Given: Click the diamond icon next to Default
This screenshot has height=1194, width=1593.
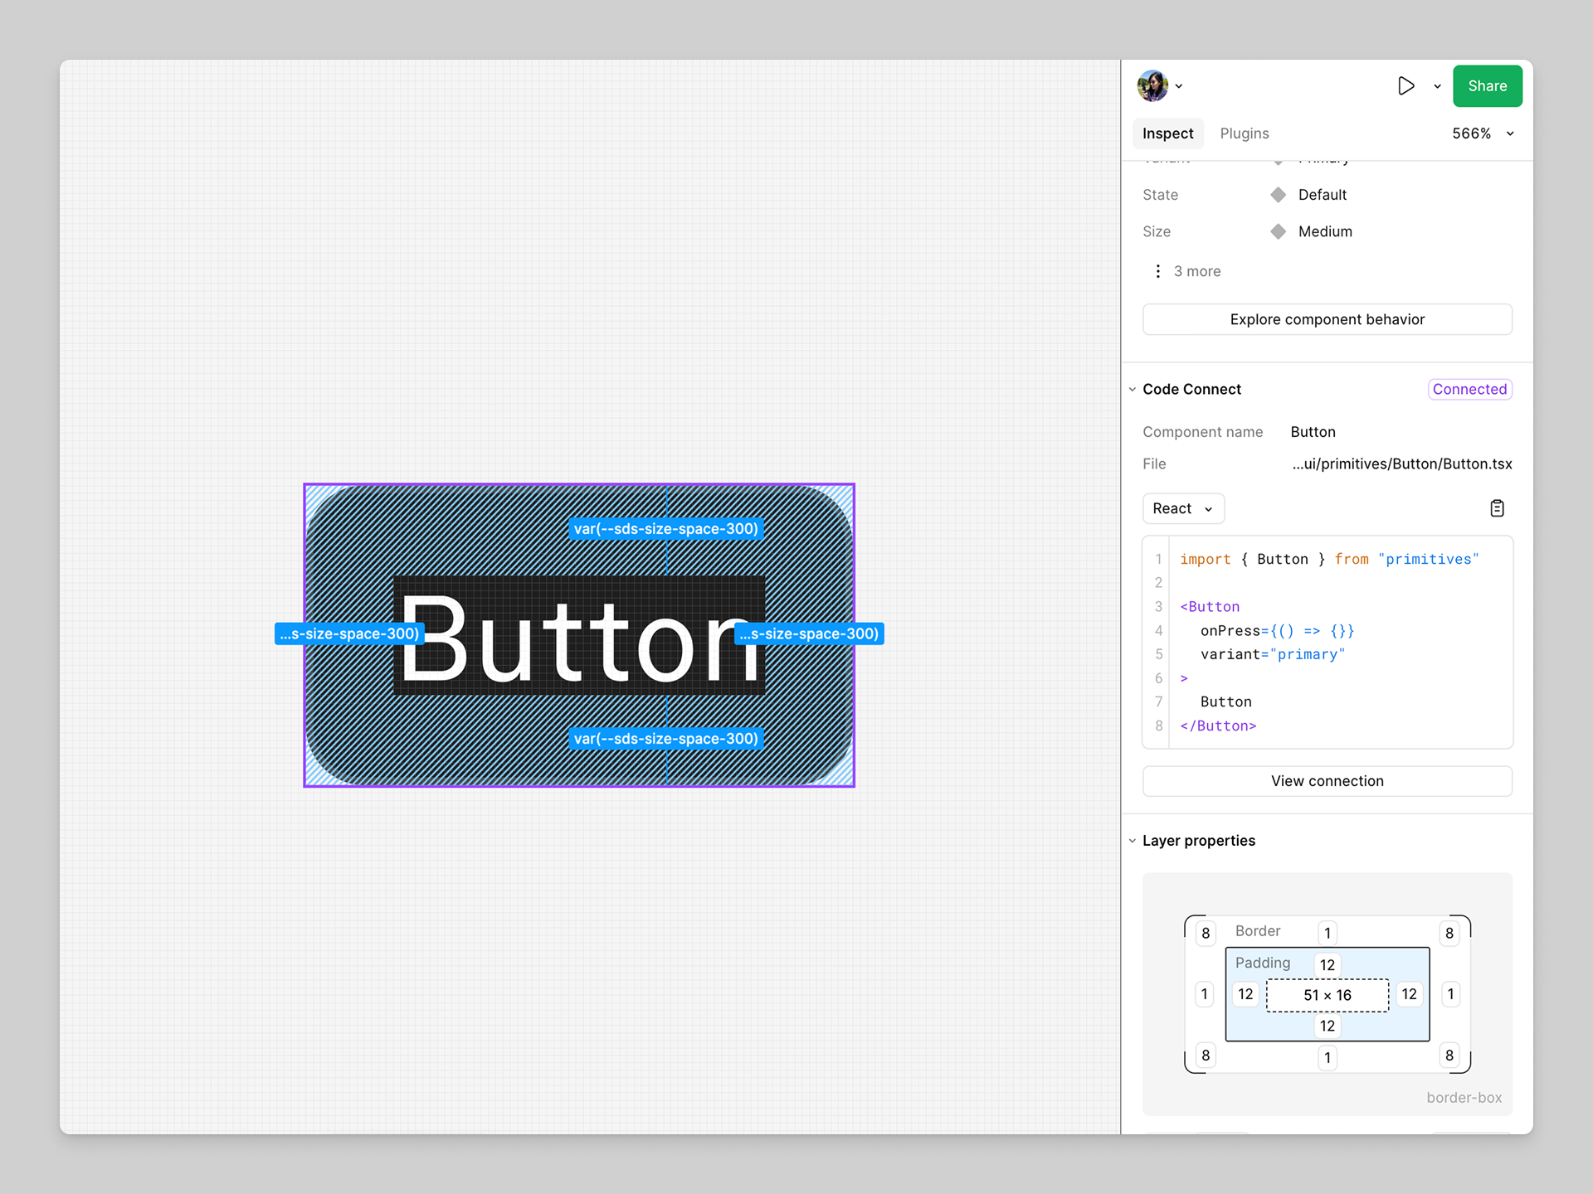Looking at the screenshot, I should 1279,195.
